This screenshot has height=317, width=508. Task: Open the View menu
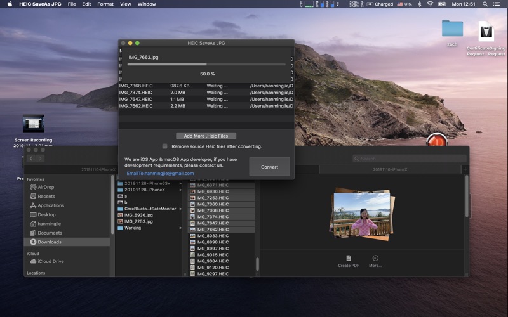click(125, 4)
